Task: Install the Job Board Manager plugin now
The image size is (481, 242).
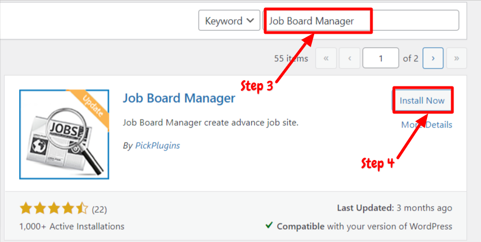Action: coord(422,101)
